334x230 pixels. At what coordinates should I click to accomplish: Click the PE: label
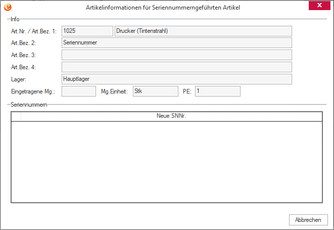(x=187, y=91)
